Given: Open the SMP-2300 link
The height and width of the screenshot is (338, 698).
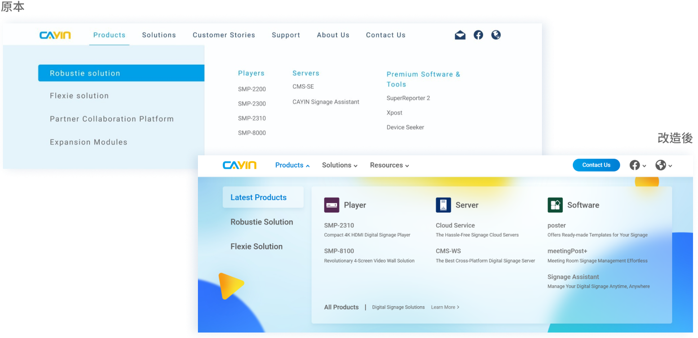Looking at the screenshot, I should pos(252,104).
